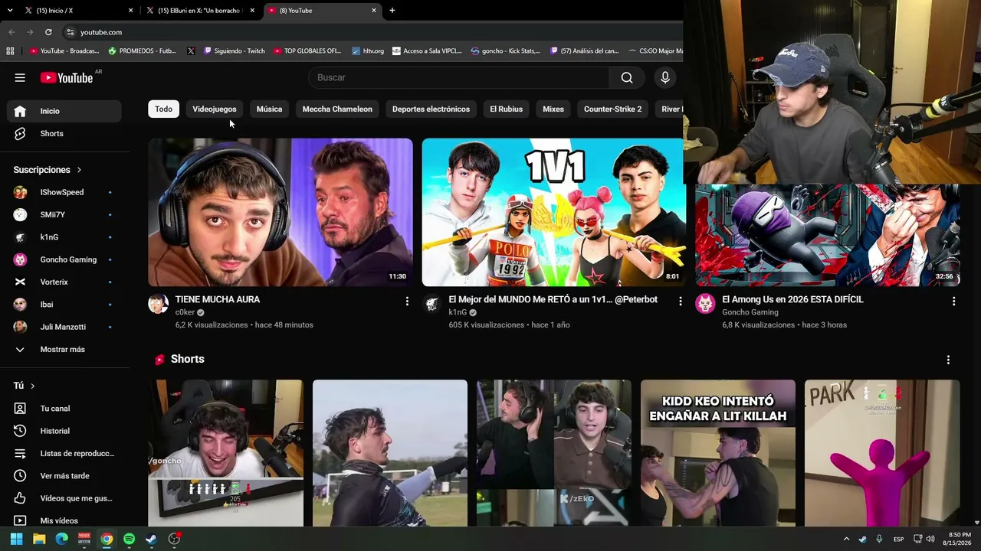
Task: Open the volume control in system tray
Action: pyautogui.click(x=930, y=539)
